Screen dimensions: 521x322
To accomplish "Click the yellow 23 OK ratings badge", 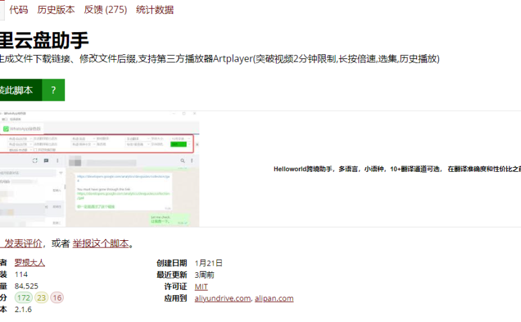I will pyautogui.click(x=42, y=297).
